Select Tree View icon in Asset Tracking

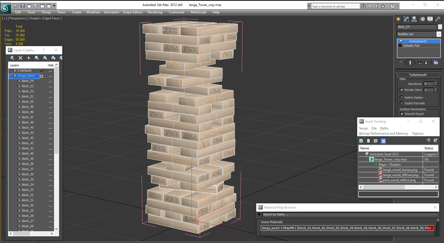coord(376,141)
